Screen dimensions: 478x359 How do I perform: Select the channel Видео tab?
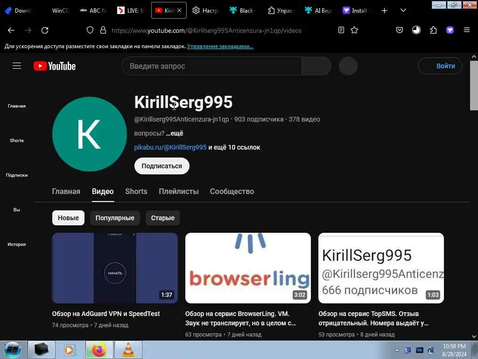[x=103, y=191]
